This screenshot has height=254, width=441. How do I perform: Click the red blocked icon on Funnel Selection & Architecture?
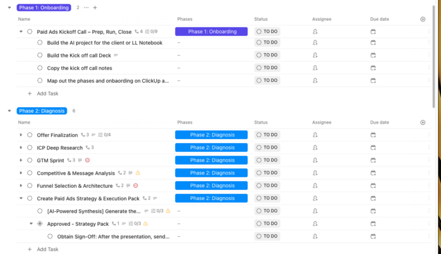(135, 185)
